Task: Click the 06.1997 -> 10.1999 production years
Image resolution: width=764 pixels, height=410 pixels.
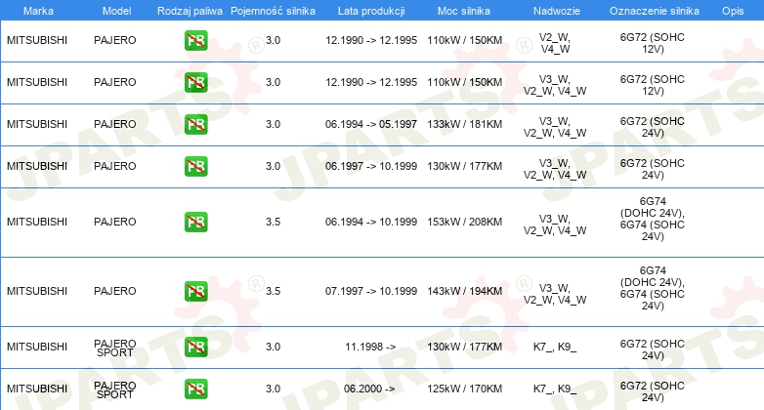Action: (x=371, y=166)
